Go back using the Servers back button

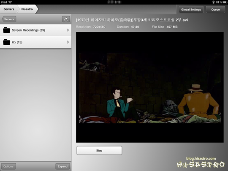(x=9, y=19)
